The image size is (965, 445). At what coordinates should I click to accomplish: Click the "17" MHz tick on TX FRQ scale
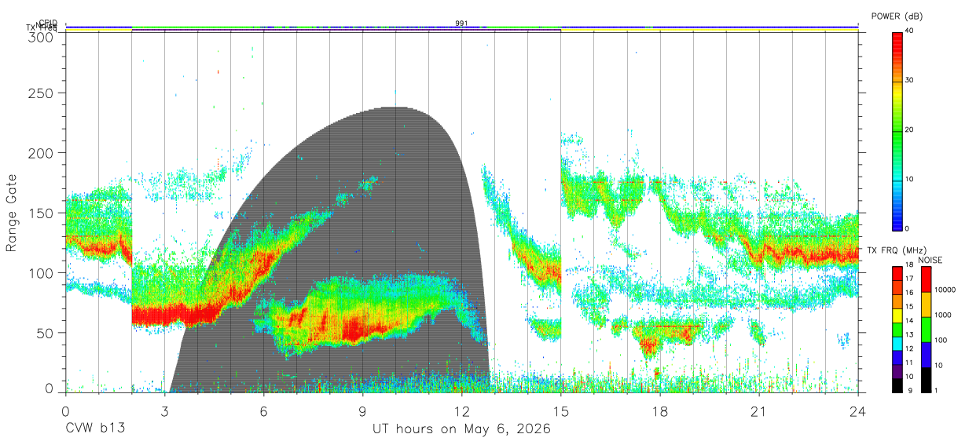[x=910, y=279]
